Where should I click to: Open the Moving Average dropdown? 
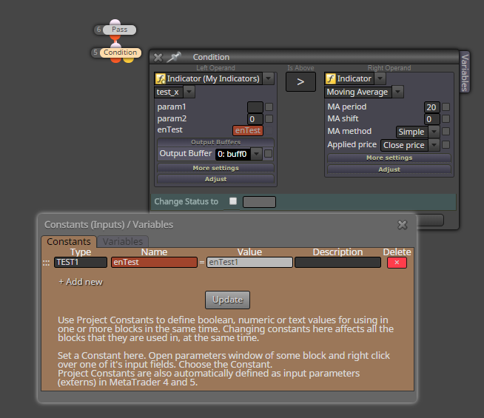tap(398, 92)
